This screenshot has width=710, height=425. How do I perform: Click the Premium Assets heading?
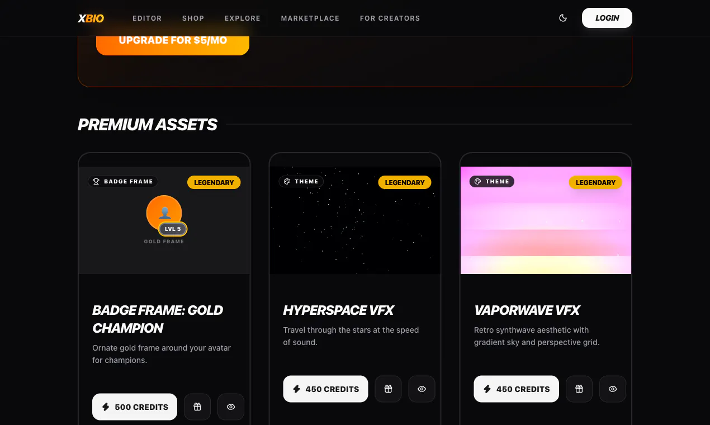click(148, 124)
